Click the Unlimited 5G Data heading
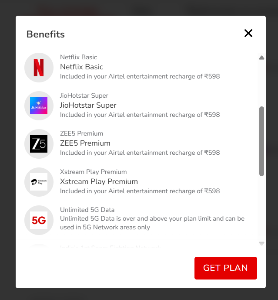This screenshot has width=278, height=300. 87,210
